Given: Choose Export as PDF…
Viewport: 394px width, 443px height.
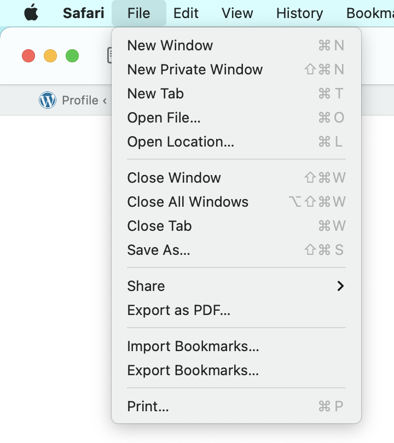Looking at the screenshot, I should tap(236, 310).
